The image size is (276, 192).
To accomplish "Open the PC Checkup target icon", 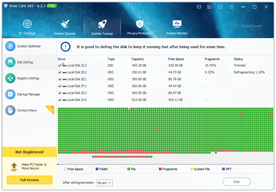I will pos(27,24).
